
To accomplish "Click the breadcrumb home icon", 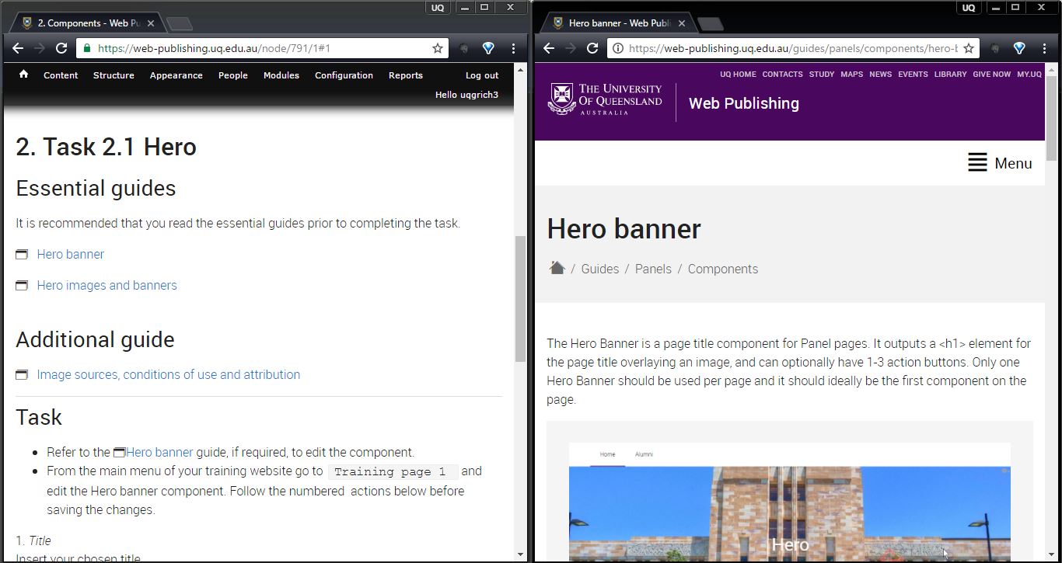I will coord(557,268).
